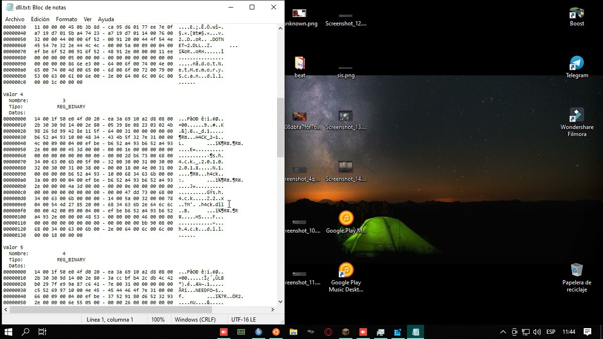Open the taskbar search
The height and width of the screenshot is (339, 603).
(x=26, y=332)
